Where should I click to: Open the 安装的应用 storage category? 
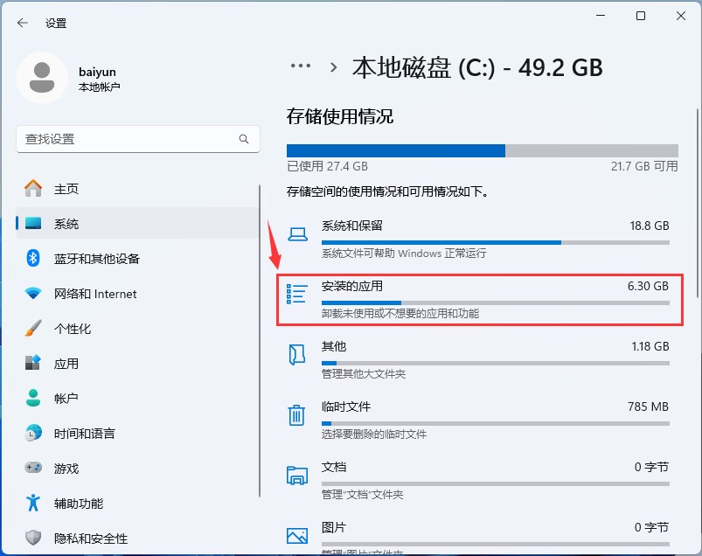[480, 300]
